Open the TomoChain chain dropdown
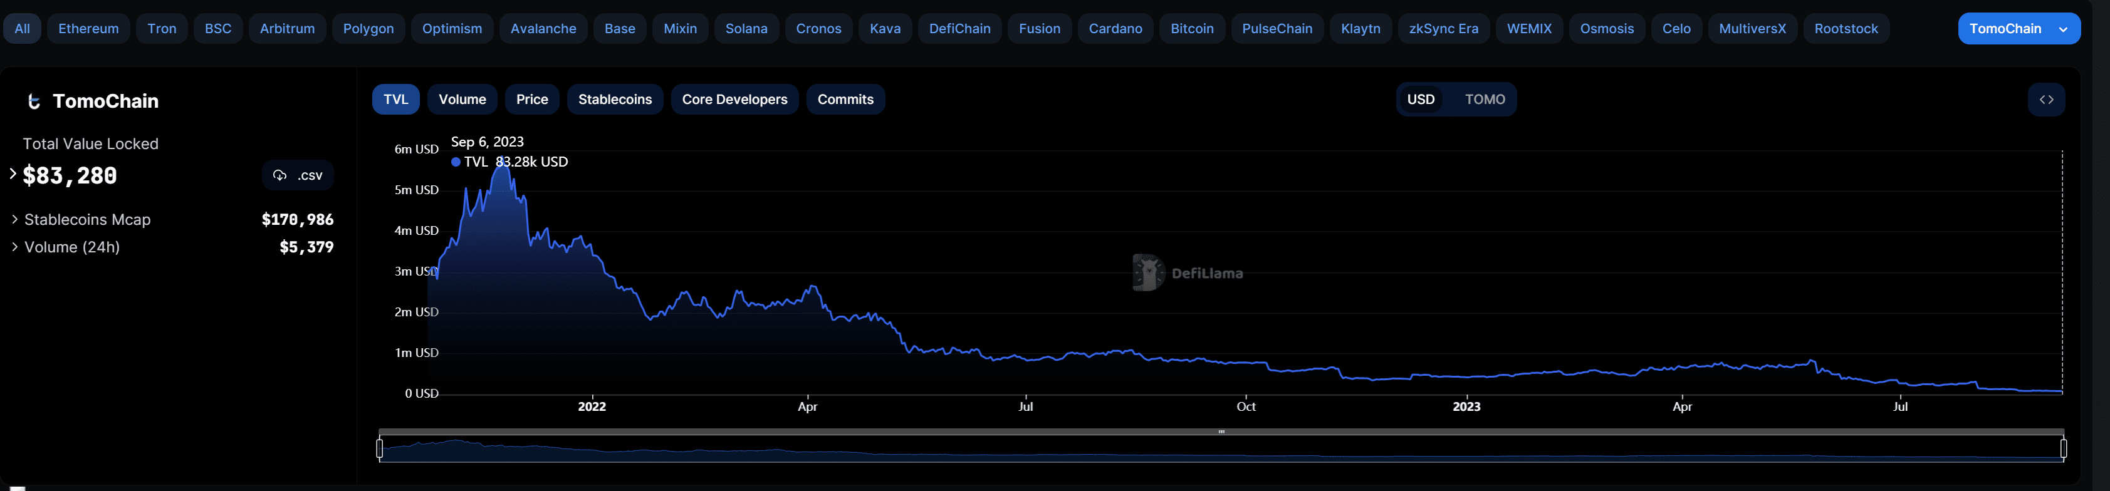 2019,29
